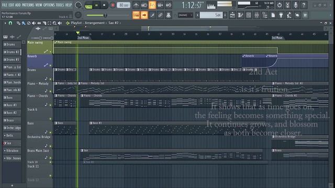Viewport: 335px width, 188px height.
Task: Choose the Select tool in playlist toolbar
Action: point(49,23)
